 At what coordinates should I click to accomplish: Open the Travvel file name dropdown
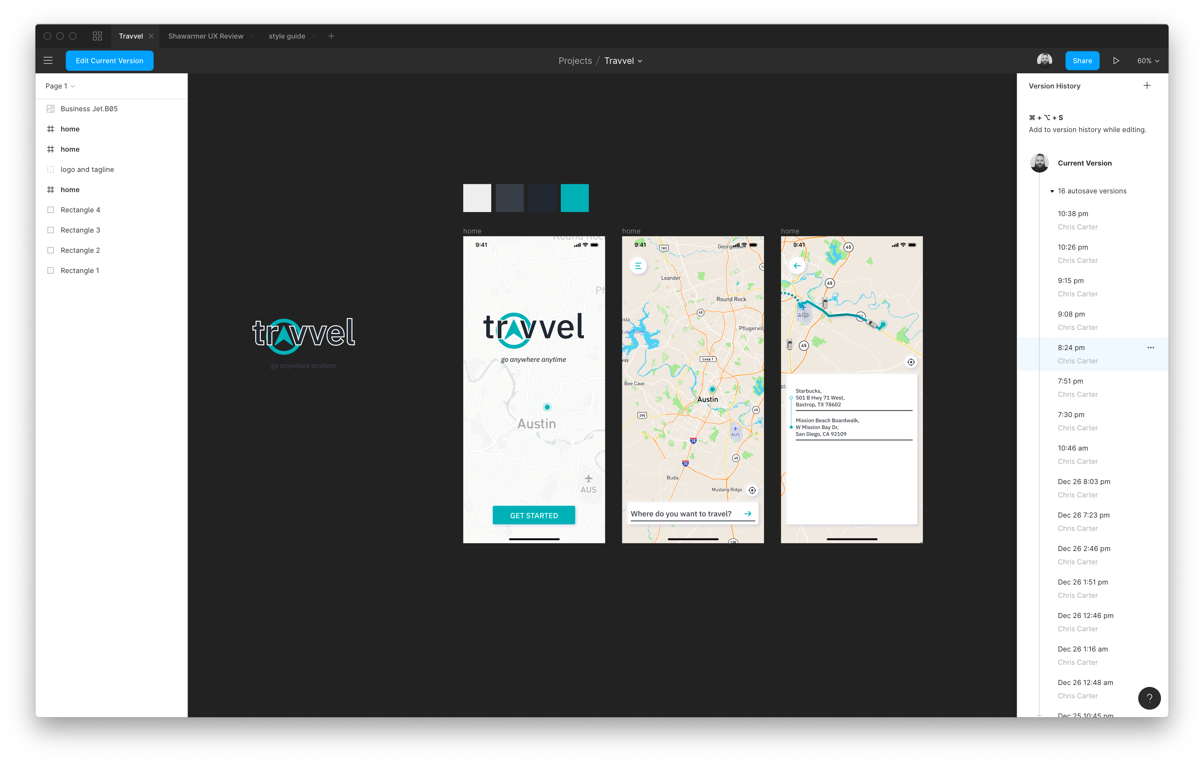[x=623, y=60]
